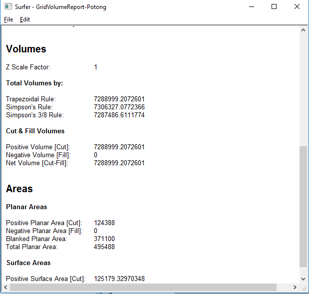
Task: Click the Negative Volume [Fill] label
Action: click(x=38, y=155)
